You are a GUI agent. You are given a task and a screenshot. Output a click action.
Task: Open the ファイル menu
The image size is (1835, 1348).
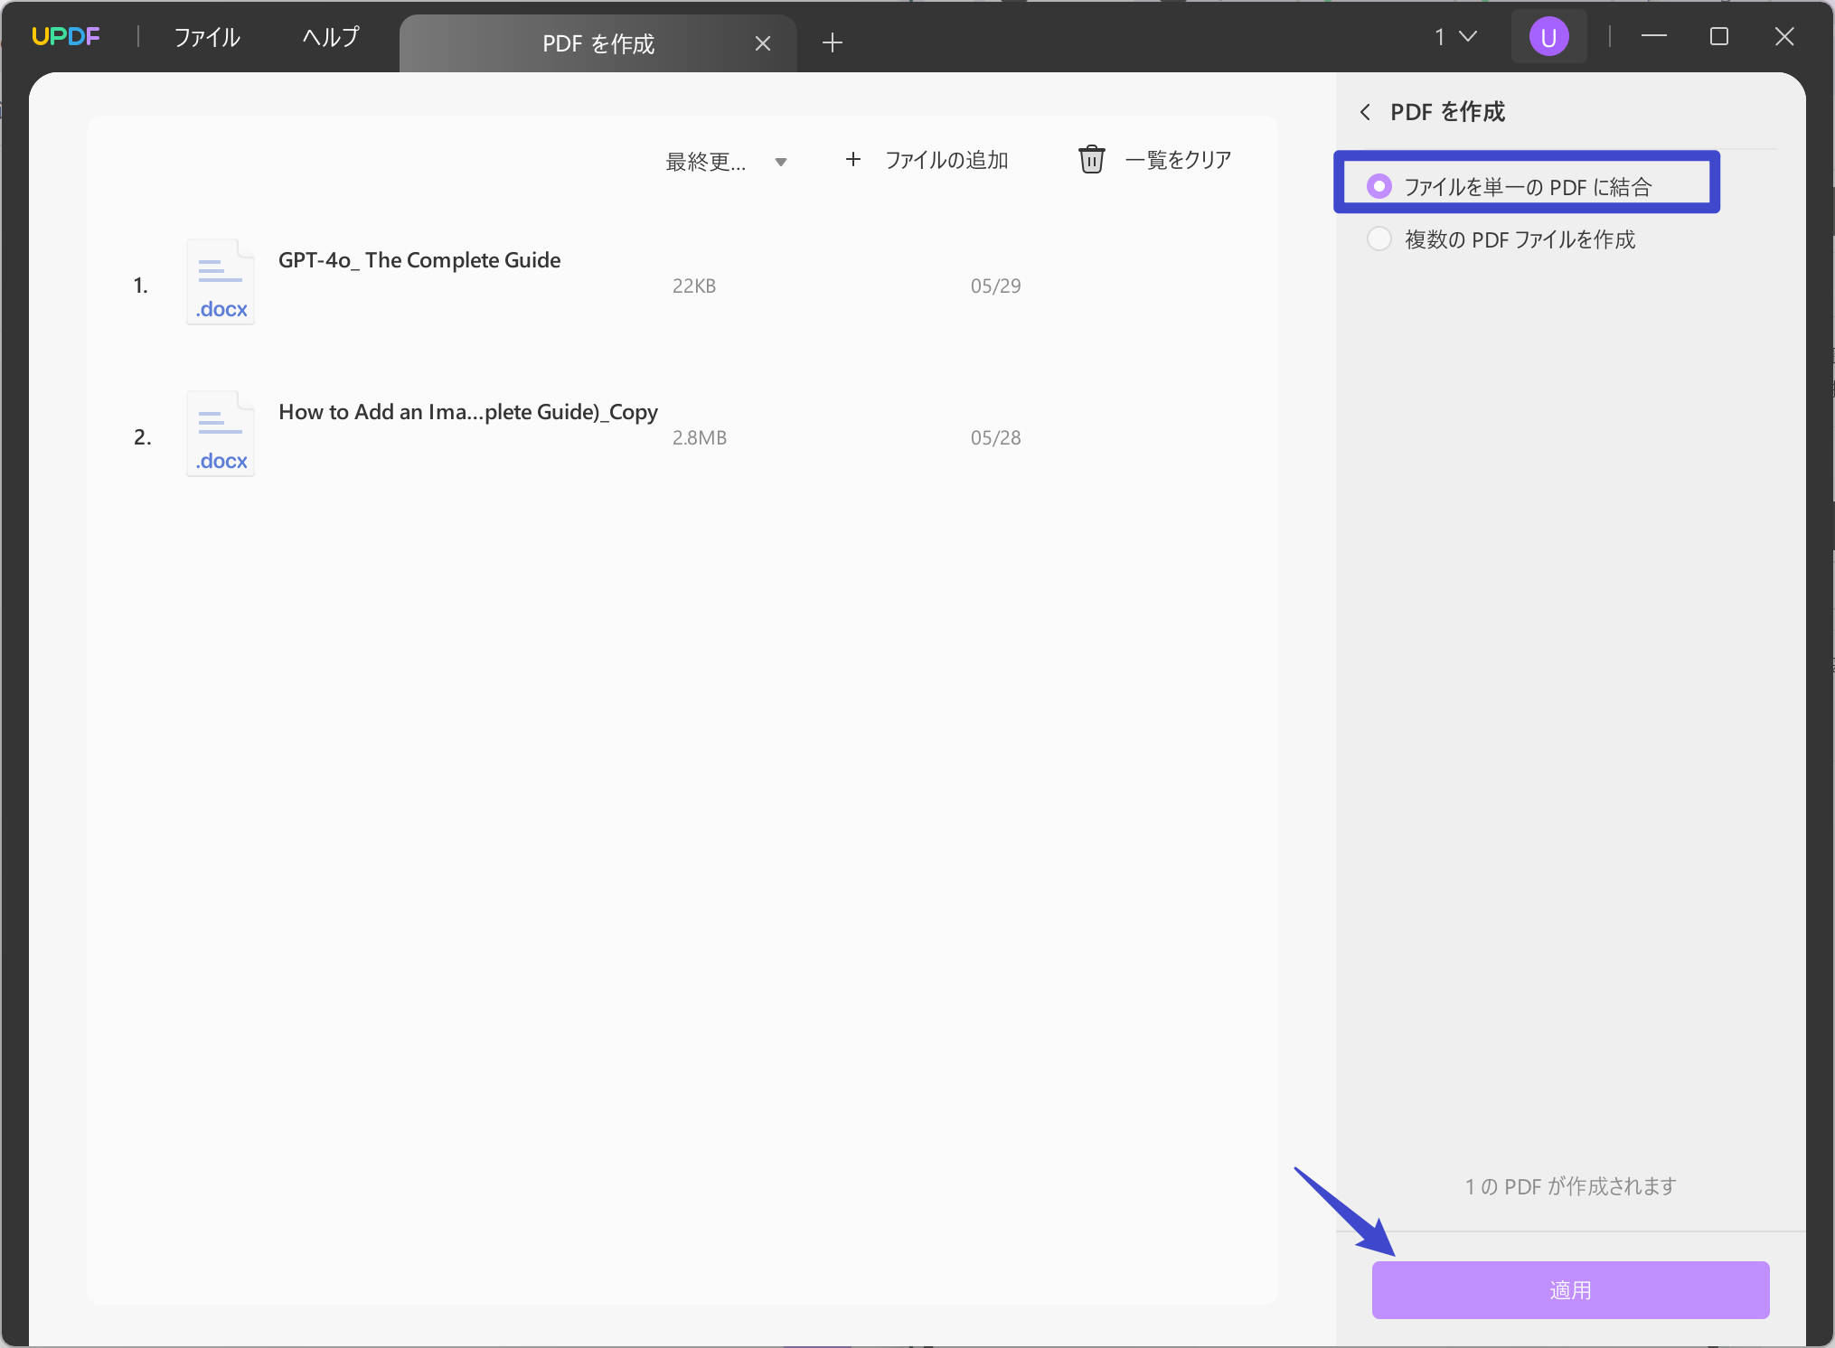click(207, 37)
